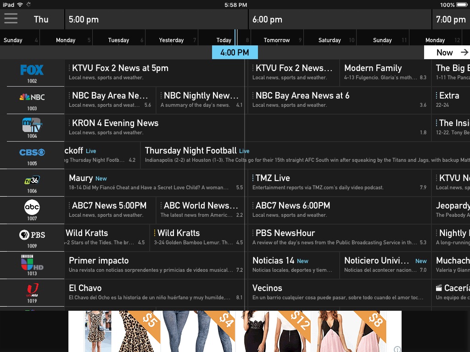Open the $5 leopard dress ad

tap(123, 331)
